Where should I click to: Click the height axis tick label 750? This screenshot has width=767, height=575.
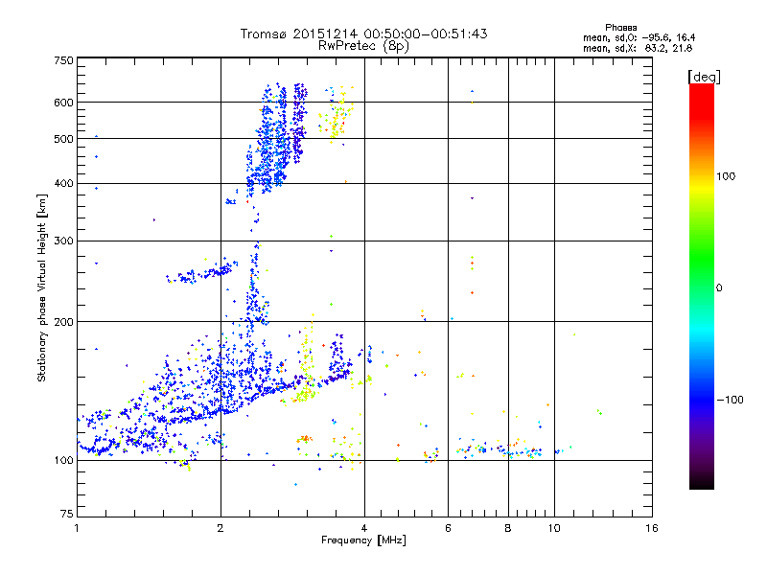tap(63, 60)
